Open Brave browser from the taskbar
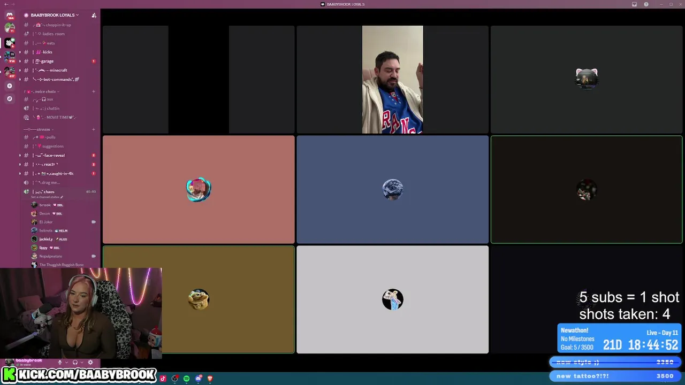685x385 pixels. [x=210, y=379]
